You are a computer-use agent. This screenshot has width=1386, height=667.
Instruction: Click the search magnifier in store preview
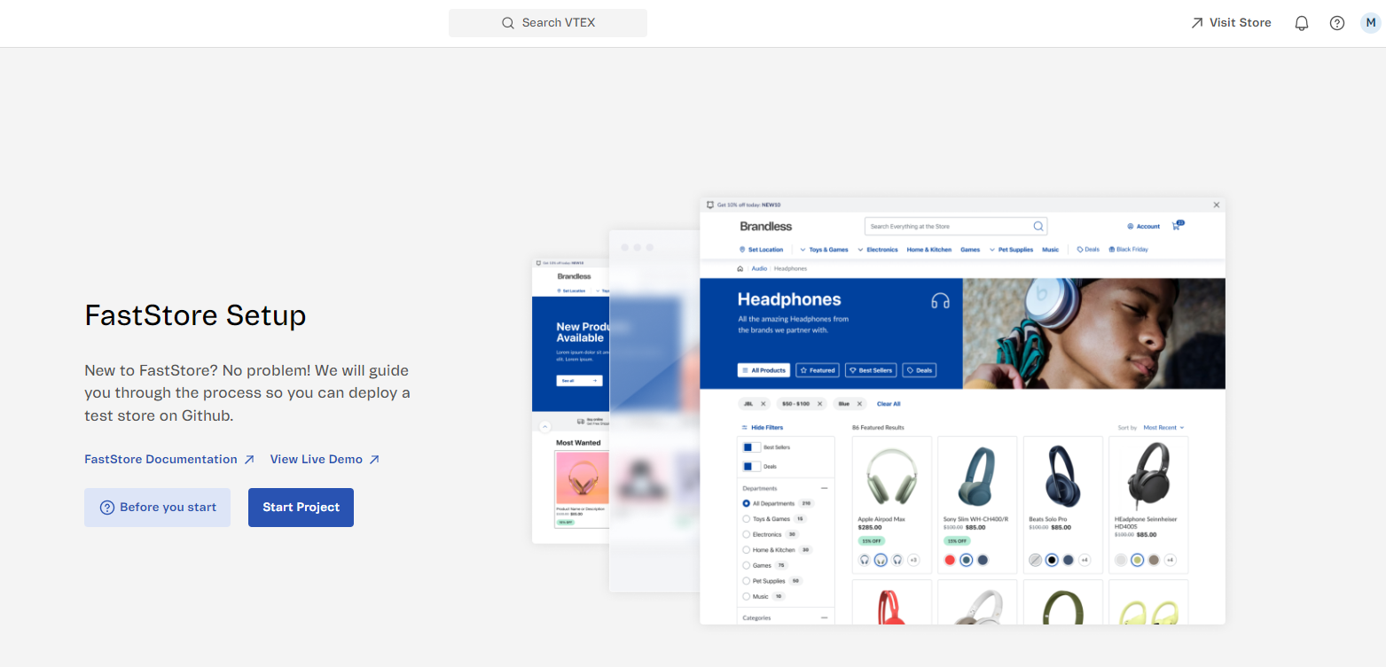tap(1038, 226)
